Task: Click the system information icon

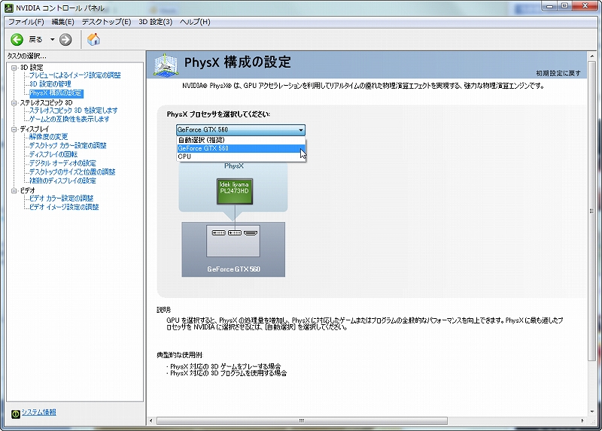Action: pos(15,414)
